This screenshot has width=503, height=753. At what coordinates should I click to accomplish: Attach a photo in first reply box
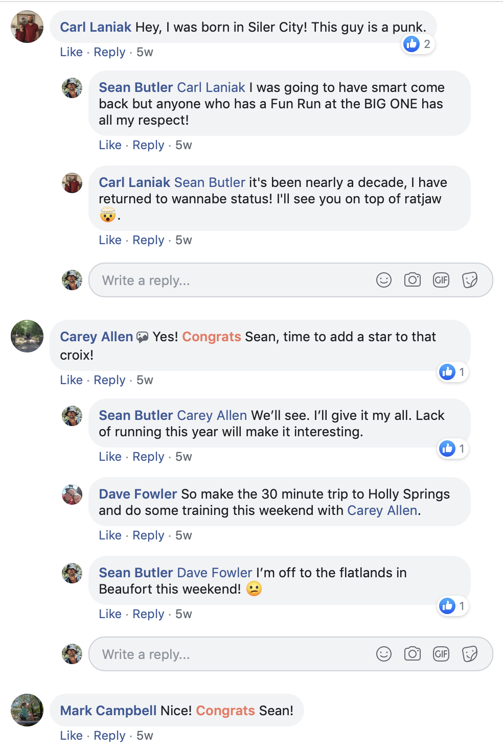pyautogui.click(x=412, y=280)
